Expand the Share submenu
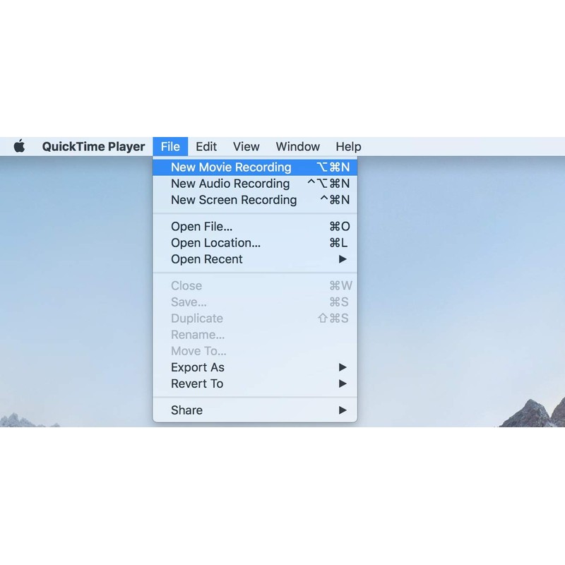 (255, 410)
